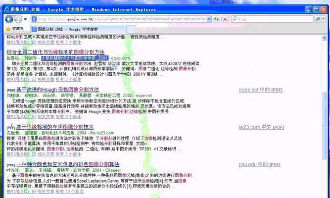Click the browser Back arrow button

[x=9, y=19]
